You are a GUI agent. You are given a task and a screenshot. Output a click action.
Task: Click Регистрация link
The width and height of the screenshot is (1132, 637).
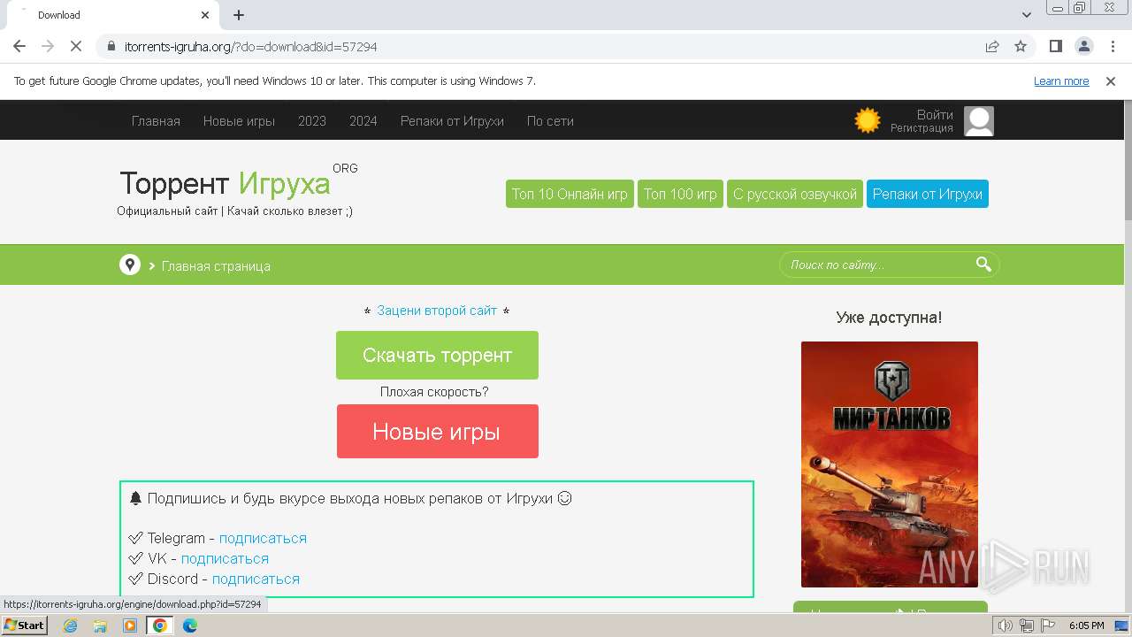922,128
